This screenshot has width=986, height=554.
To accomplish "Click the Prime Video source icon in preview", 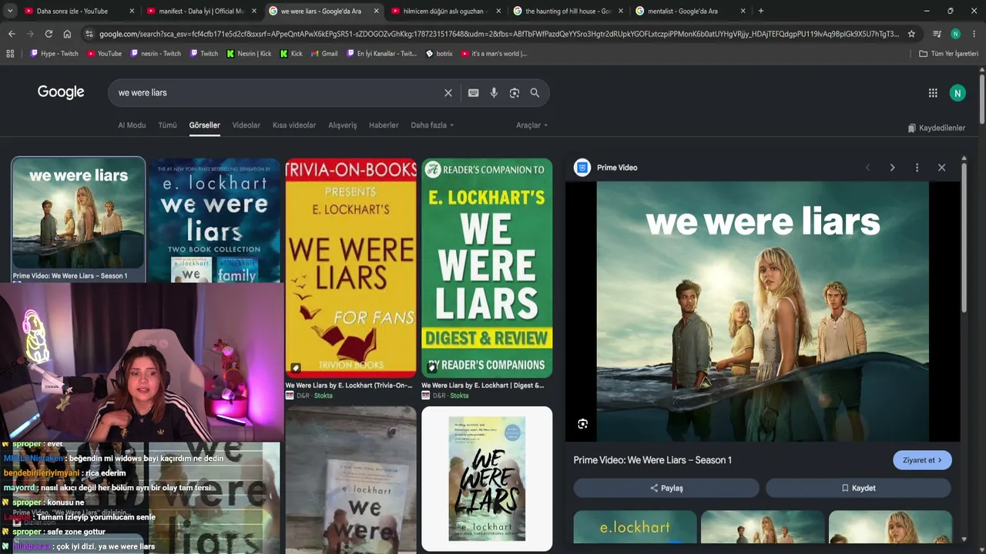I will tap(582, 168).
